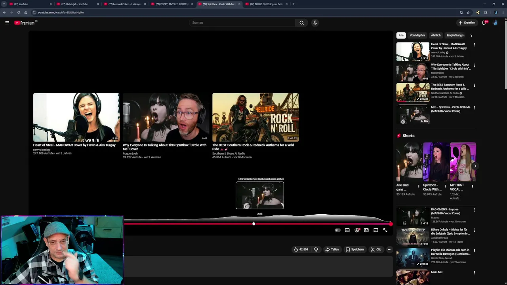507x285 pixels.
Task: Switch to BÖHSE ONKELZ goes Celtic tab
Action: point(266,4)
